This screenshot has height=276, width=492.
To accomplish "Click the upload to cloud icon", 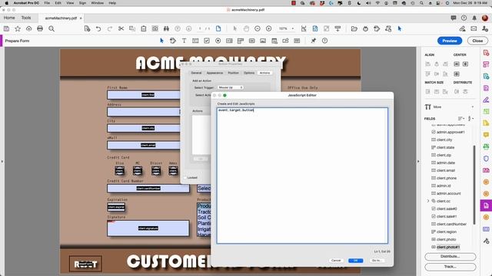I will coord(29,29).
